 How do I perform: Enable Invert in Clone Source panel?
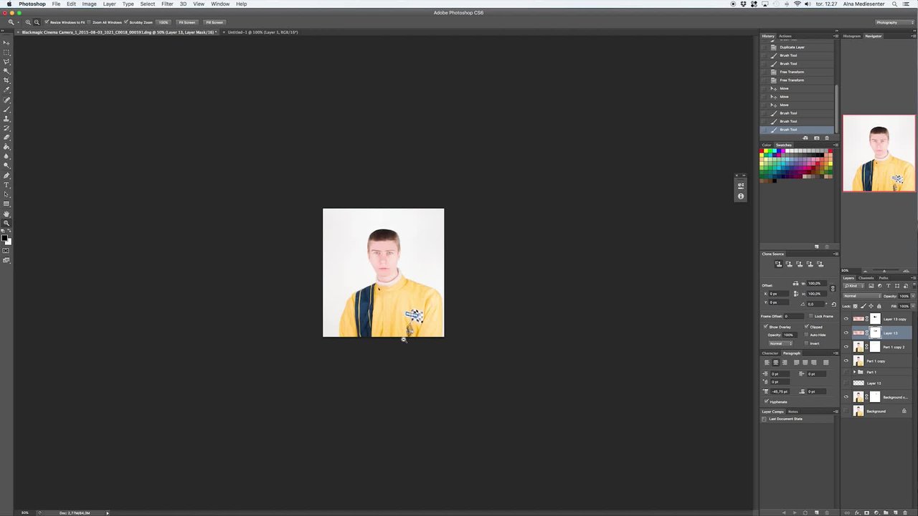coord(806,343)
